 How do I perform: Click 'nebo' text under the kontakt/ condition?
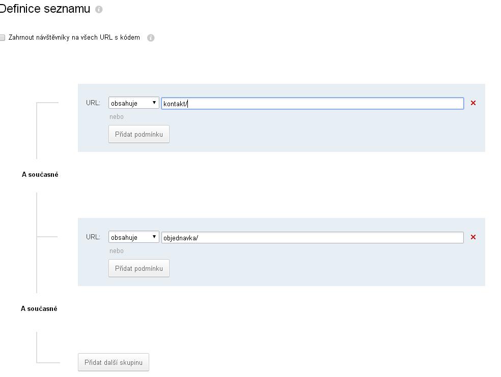116,117
